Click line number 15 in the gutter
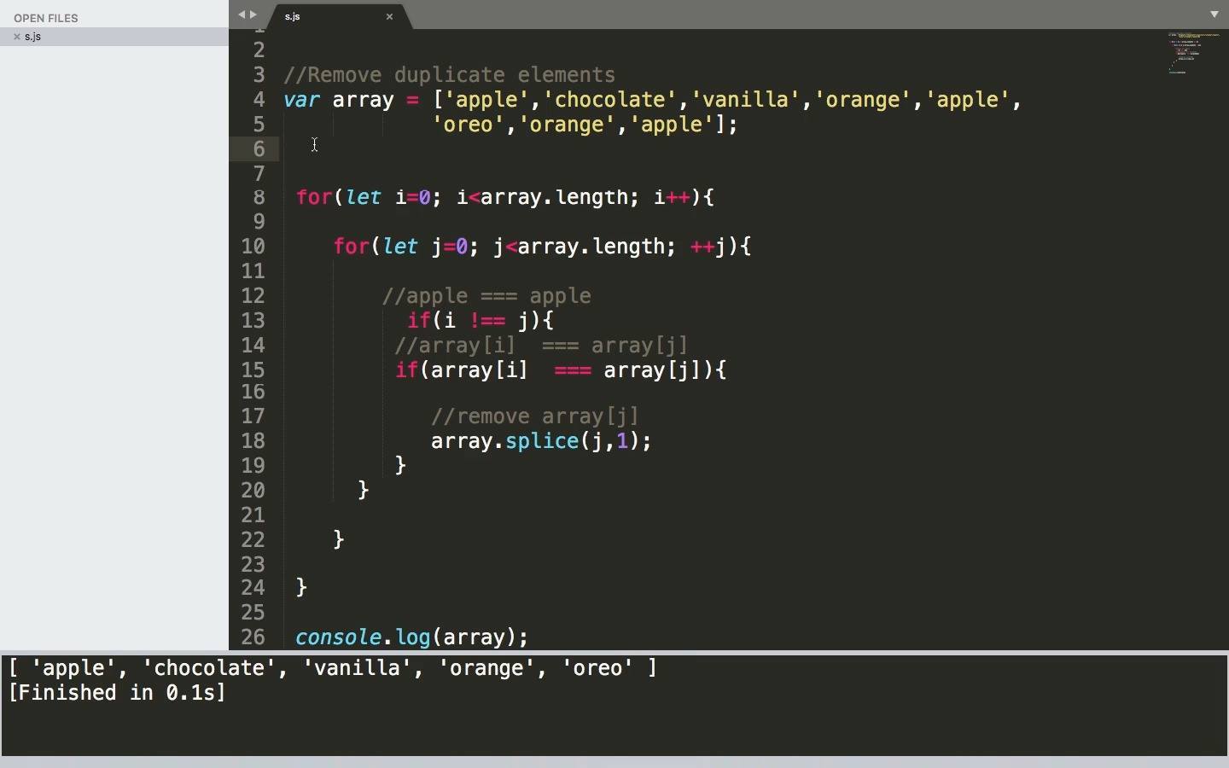The width and height of the screenshot is (1229, 768). pyautogui.click(x=253, y=370)
